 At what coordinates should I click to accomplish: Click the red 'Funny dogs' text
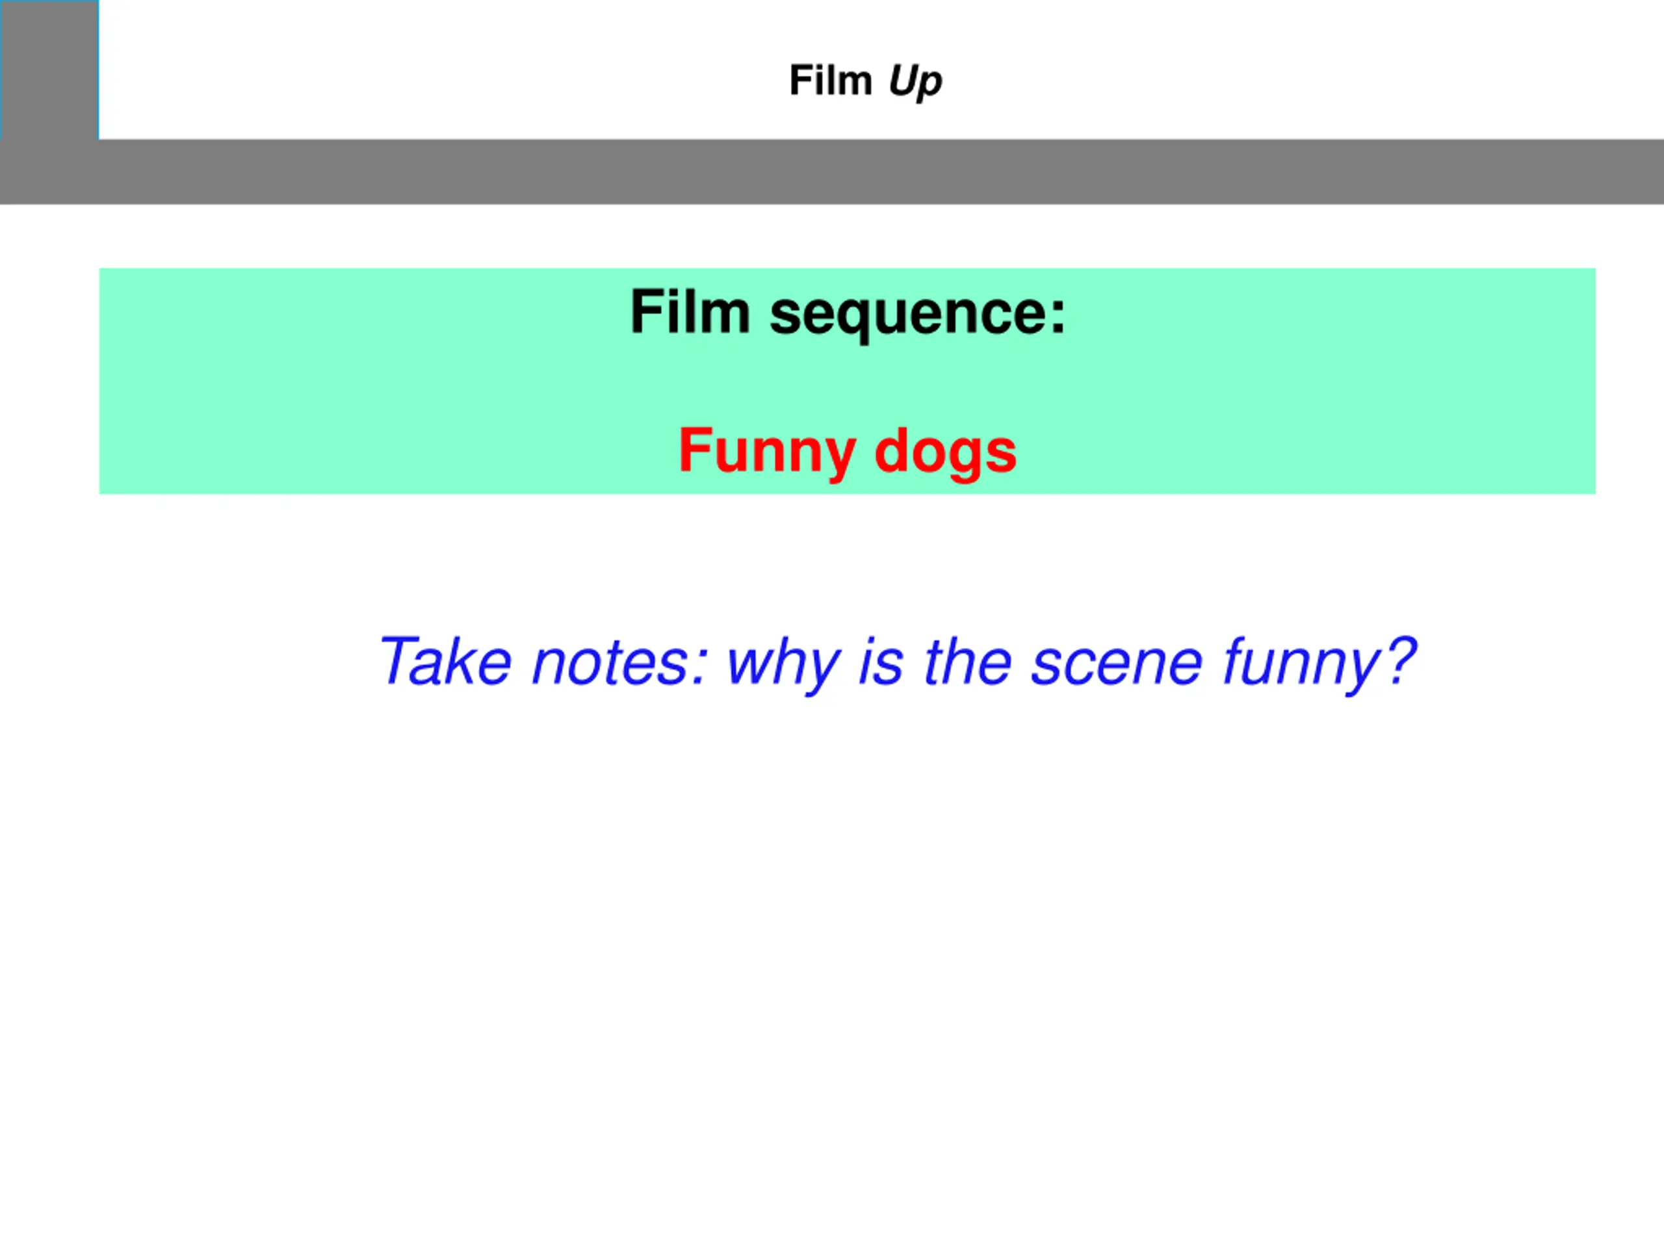click(848, 451)
